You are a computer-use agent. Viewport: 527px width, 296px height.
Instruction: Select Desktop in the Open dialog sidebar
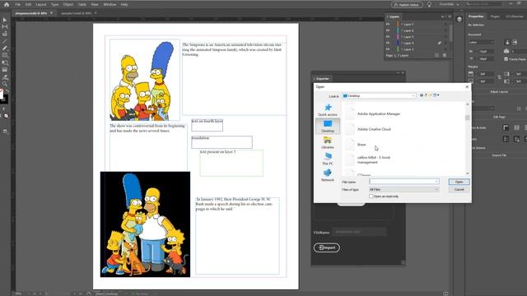[328, 126]
